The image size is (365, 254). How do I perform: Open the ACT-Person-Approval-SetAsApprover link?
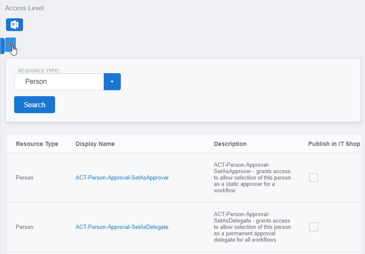coord(122,177)
